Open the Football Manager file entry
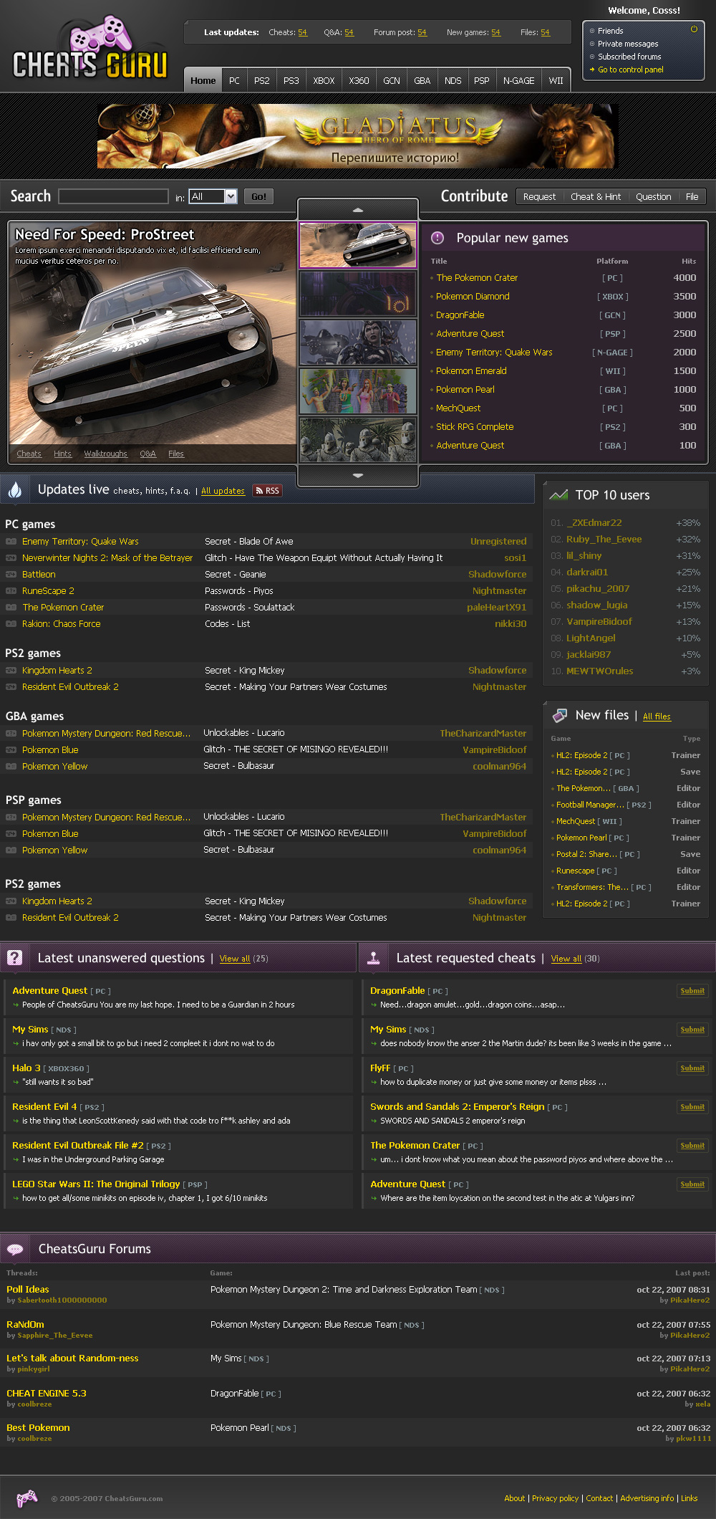716x1519 pixels. pos(590,805)
